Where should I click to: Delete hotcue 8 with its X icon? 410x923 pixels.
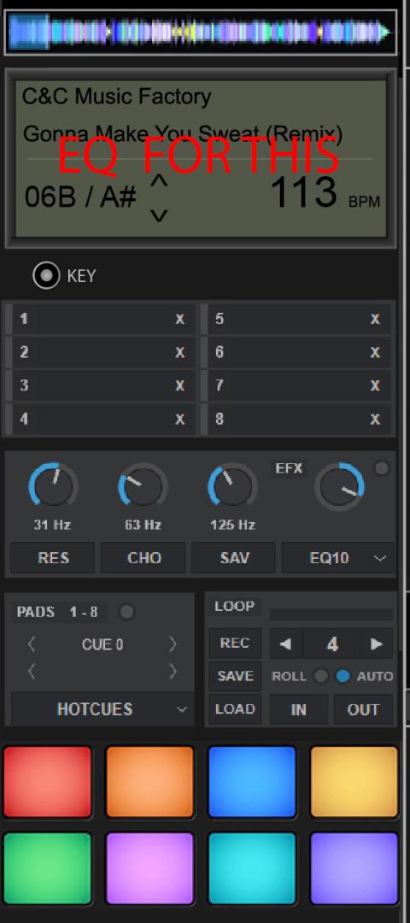375,419
